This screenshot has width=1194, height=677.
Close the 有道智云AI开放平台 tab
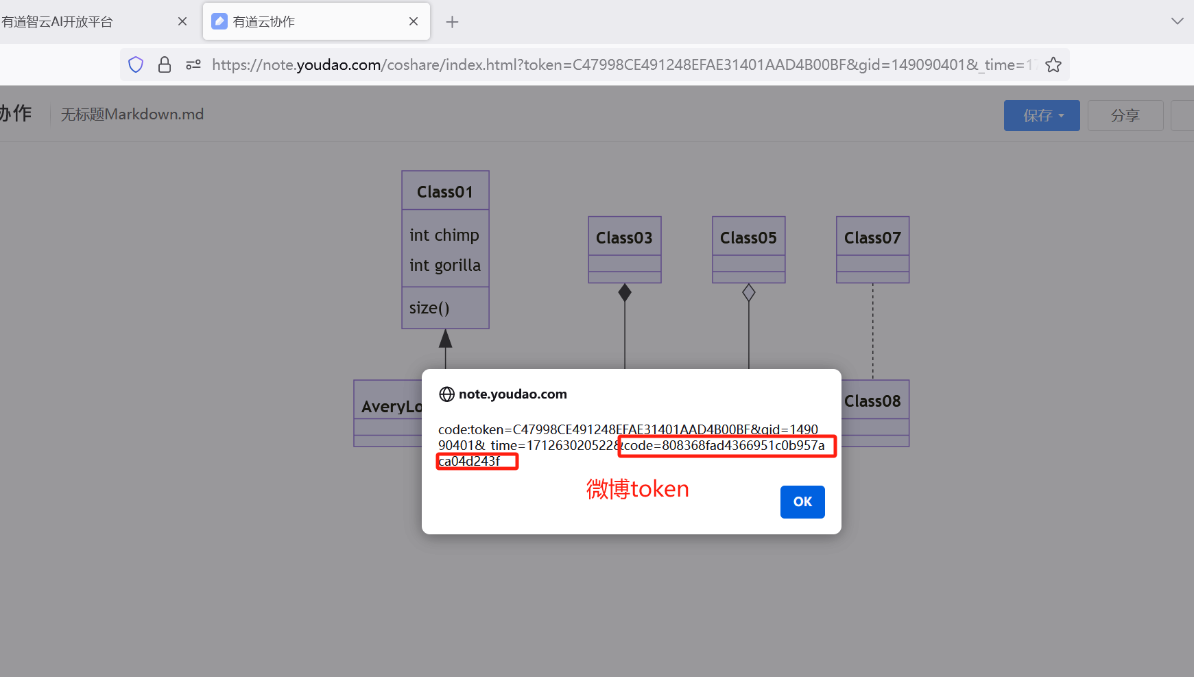coord(182,22)
